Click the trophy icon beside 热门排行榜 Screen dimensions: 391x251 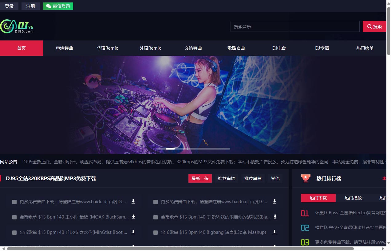[305, 178]
